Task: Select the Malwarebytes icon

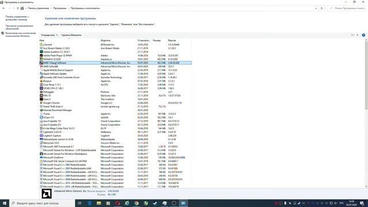Action: [41, 139]
